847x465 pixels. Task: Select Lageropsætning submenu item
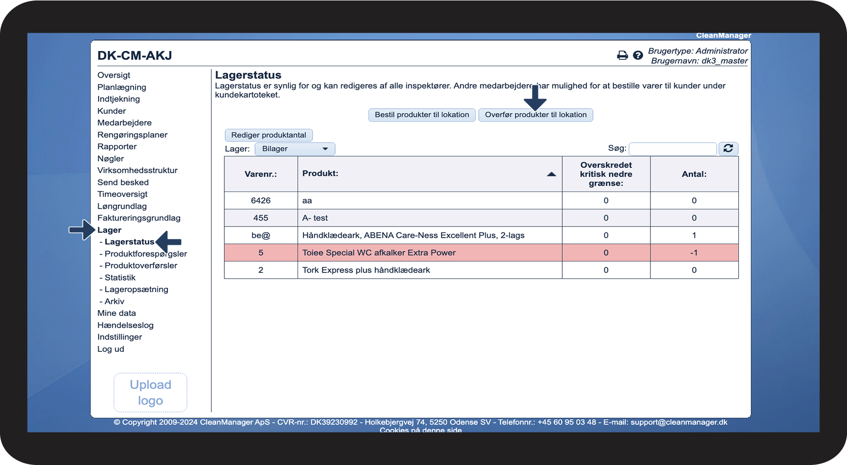point(136,290)
